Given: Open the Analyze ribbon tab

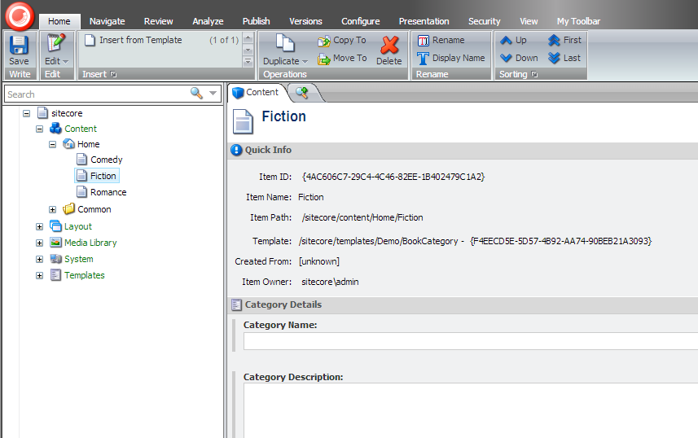Looking at the screenshot, I should pos(208,21).
